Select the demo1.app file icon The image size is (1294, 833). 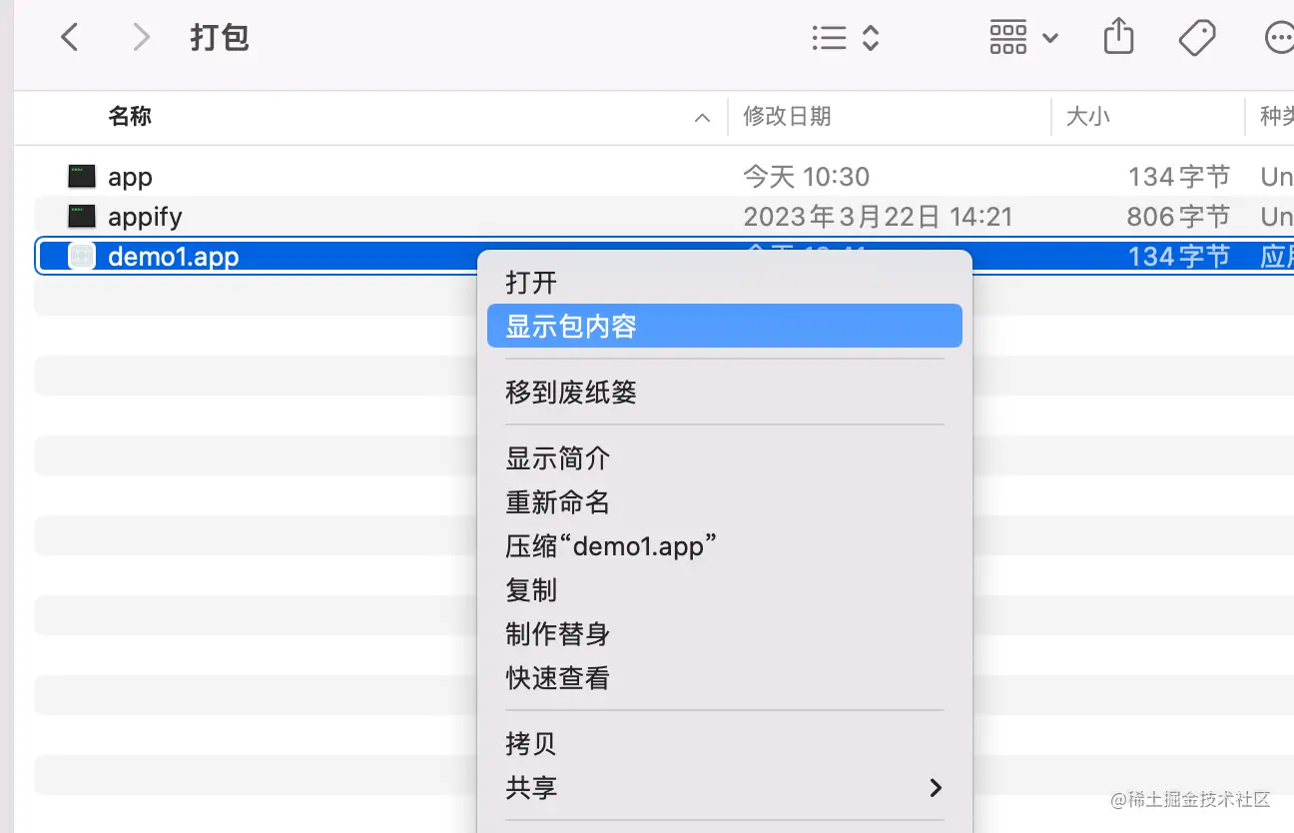pyautogui.click(x=82, y=256)
